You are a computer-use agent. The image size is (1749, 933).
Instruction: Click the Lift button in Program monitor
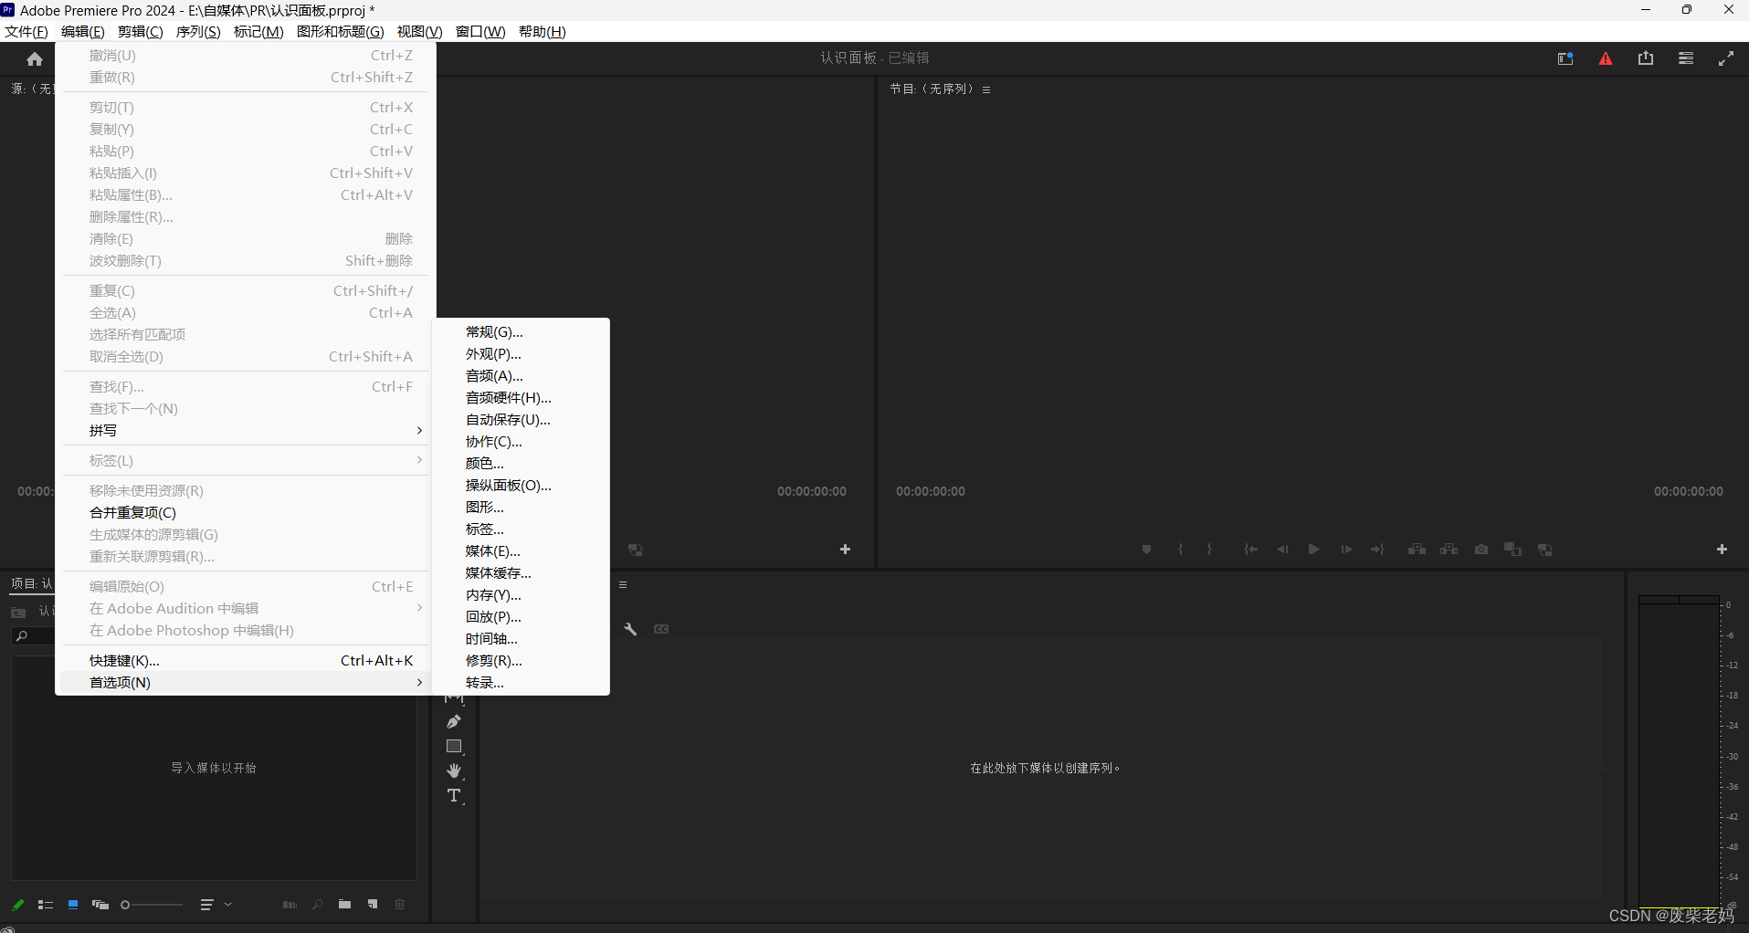(x=1417, y=550)
